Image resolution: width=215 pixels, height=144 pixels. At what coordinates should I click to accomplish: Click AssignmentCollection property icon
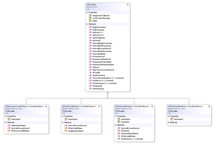tap(90, 15)
